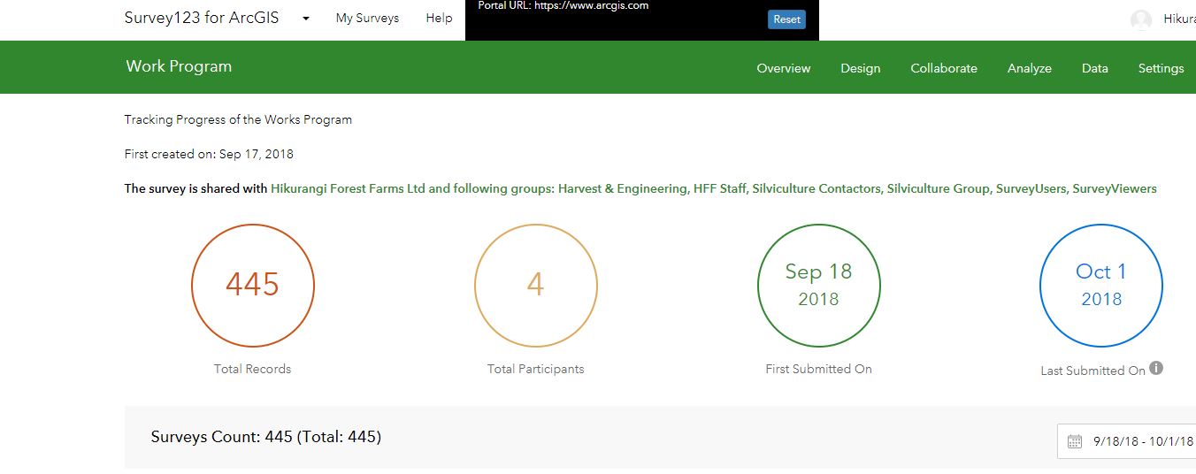Open the Help menu
This screenshot has width=1196, height=474.
pyautogui.click(x=439, y=18)
